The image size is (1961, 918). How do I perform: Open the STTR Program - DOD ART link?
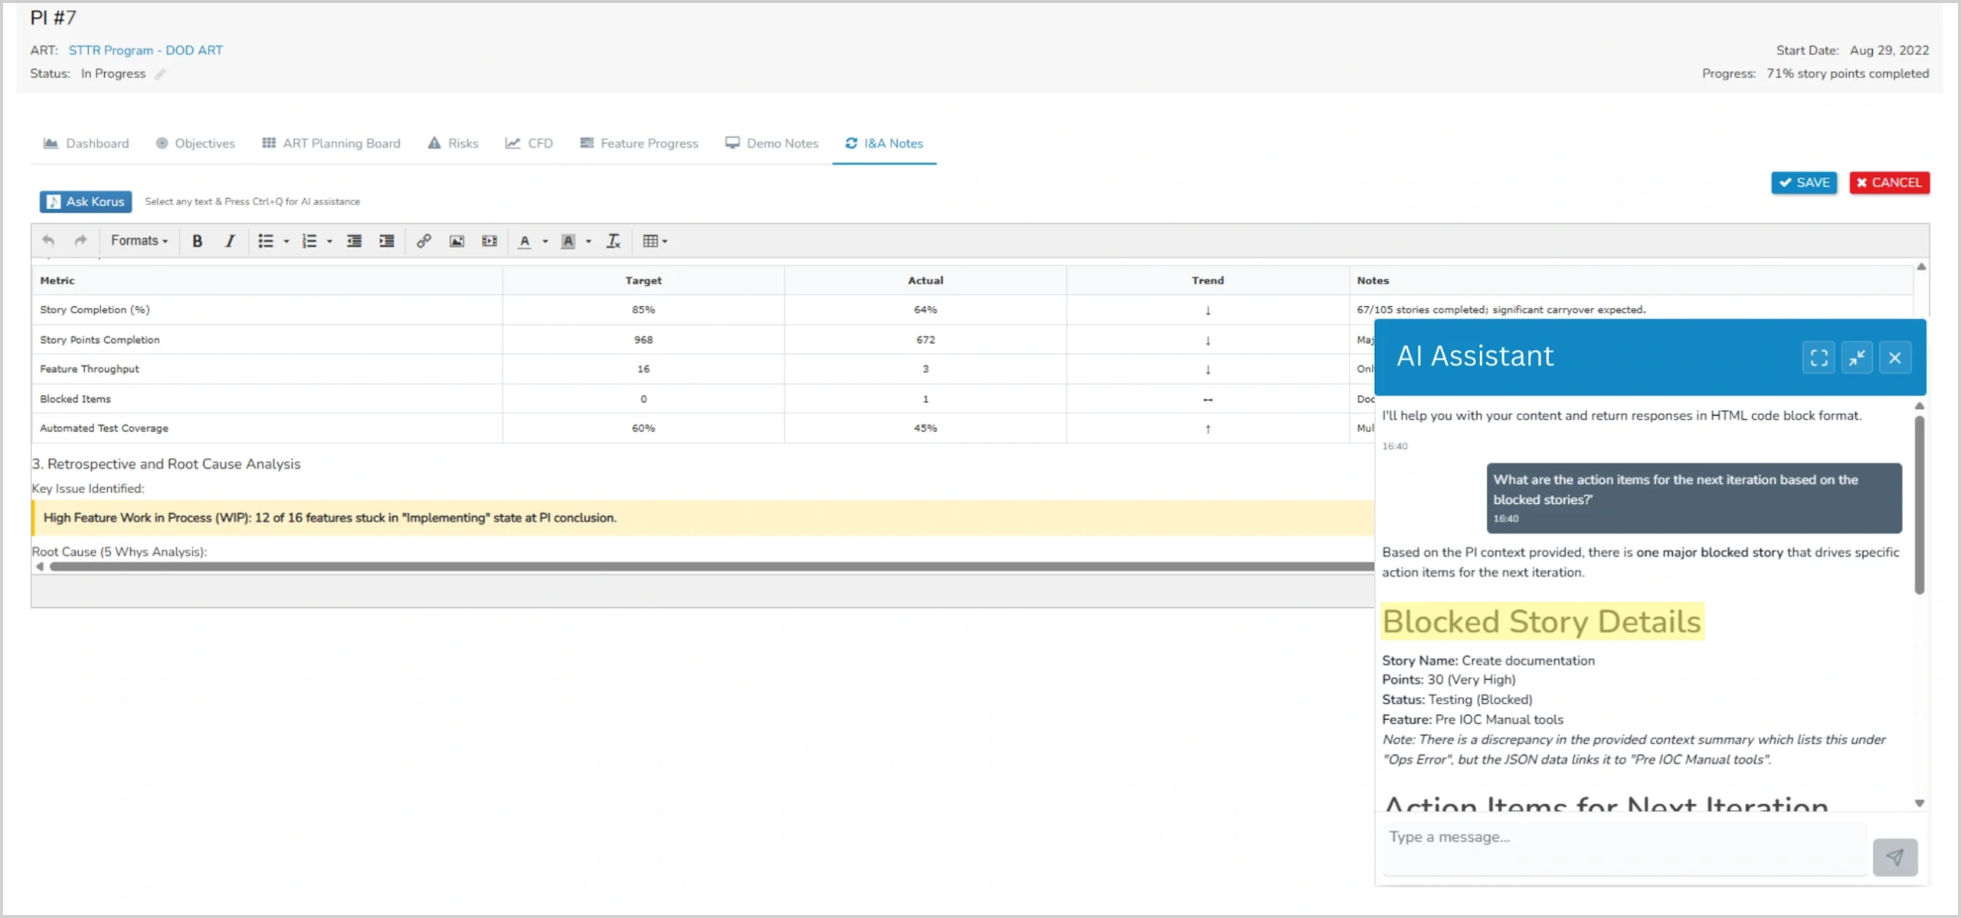coord(146,51)
